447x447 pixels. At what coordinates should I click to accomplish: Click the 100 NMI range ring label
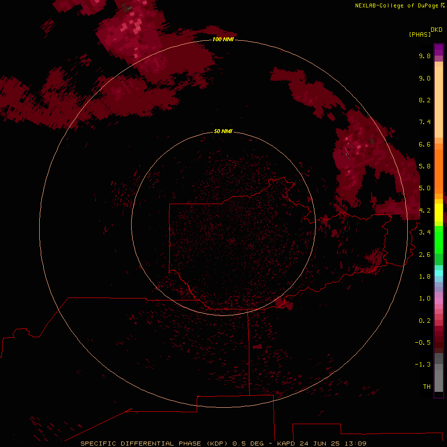pos(223,39)
